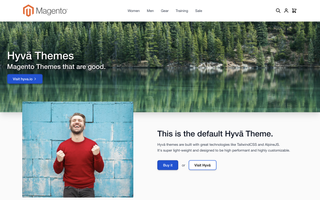Screen dimensions: 320x200
Task: Open the search magnifier icon
Action: click(278, 11)
